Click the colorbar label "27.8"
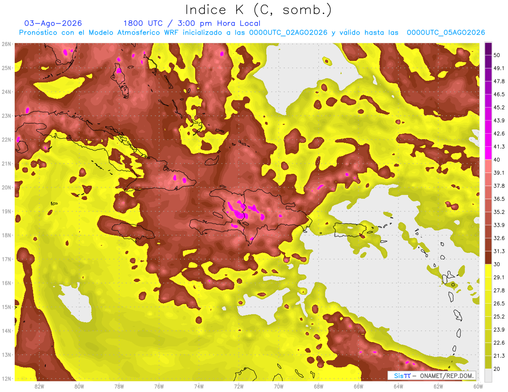This screenshot has height=392, width=508. click(x=499, y=290)
